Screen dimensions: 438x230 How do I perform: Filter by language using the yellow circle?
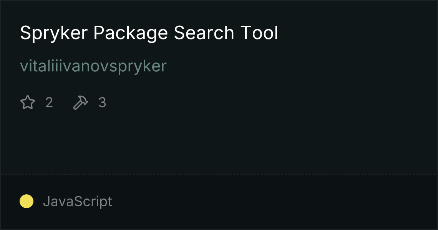[x=27, y=201]
